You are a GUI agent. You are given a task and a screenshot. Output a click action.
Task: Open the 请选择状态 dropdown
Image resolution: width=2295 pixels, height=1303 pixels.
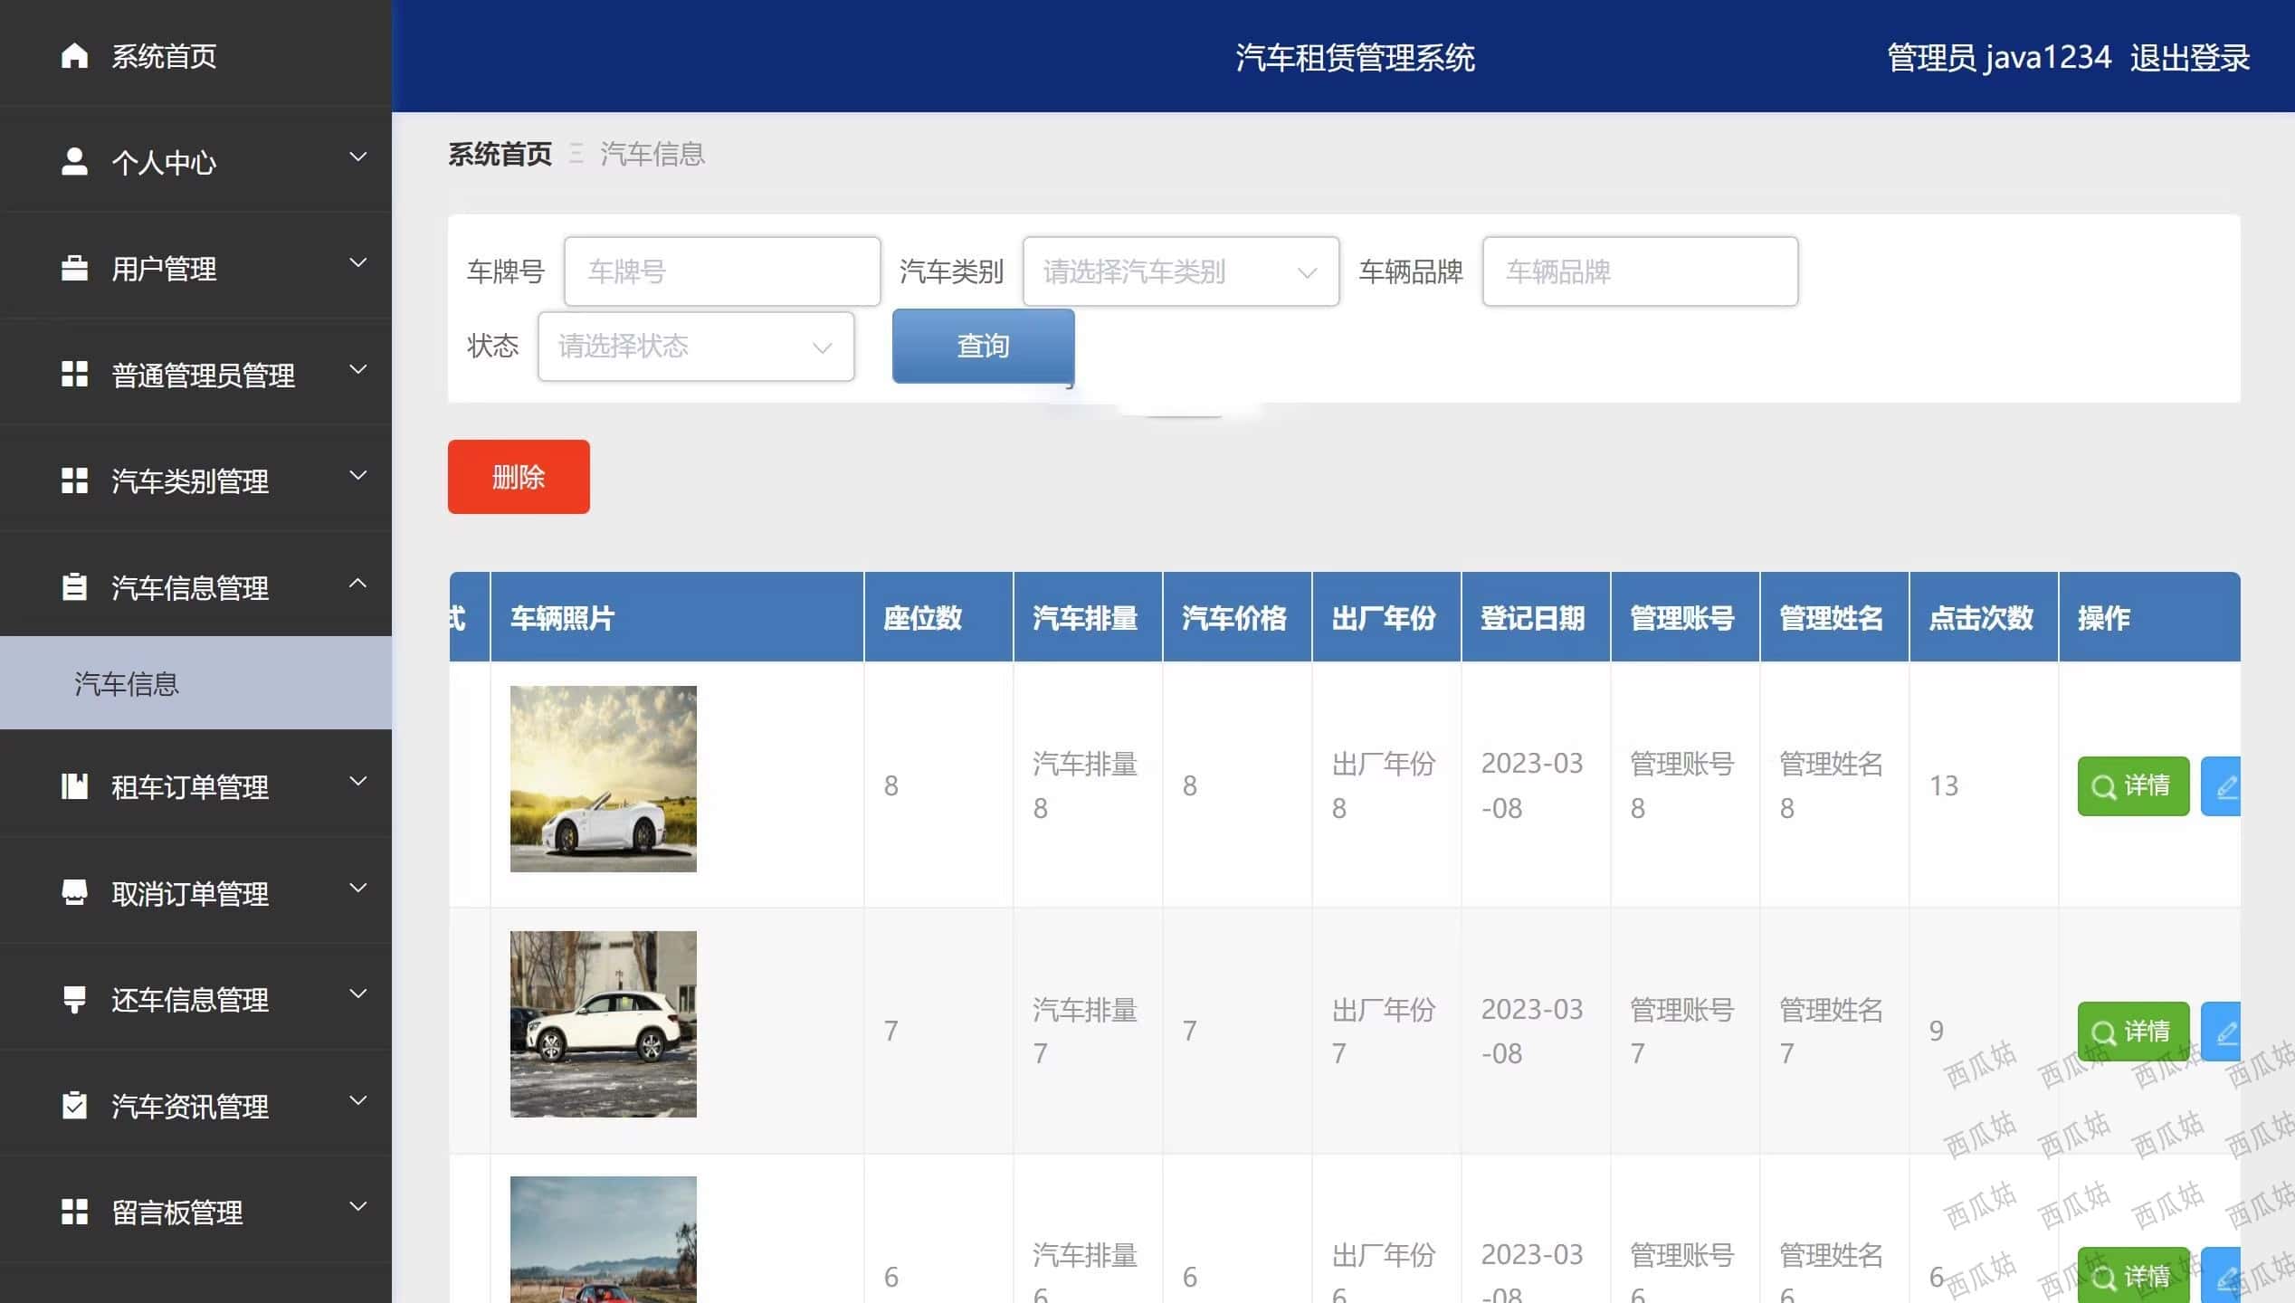click(696, 347)
